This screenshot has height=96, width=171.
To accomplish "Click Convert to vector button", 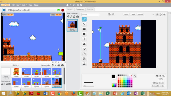I will click(x=158, y=86).
